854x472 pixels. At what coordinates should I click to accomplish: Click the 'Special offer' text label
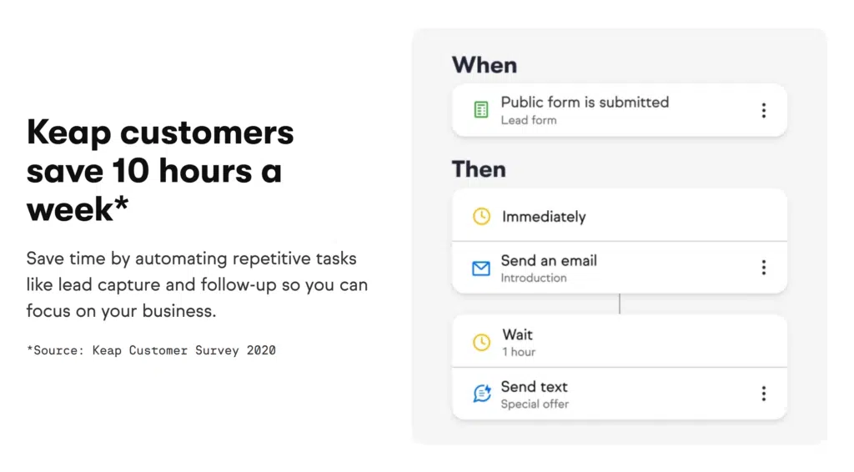(535, 404)
